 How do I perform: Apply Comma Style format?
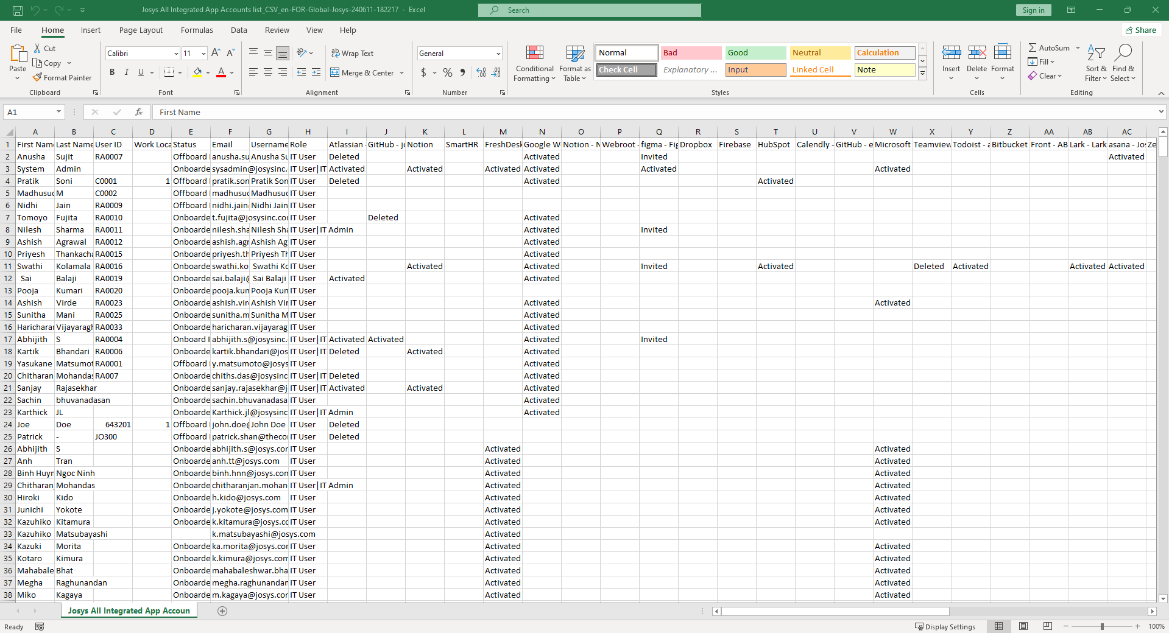coord(463,72)
